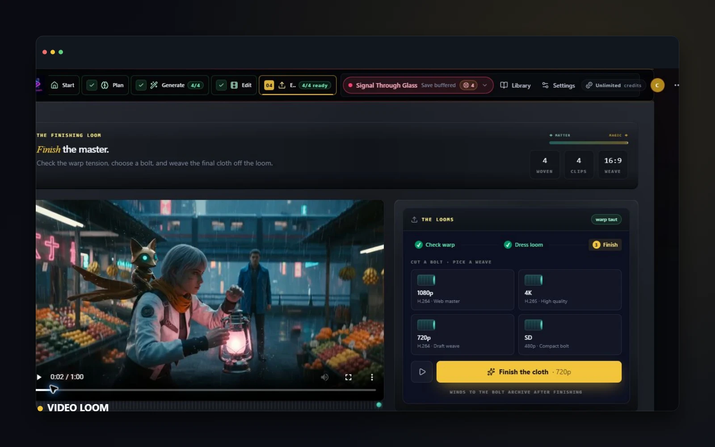Click the green timeline end marker dot

(x=379, y=405)
